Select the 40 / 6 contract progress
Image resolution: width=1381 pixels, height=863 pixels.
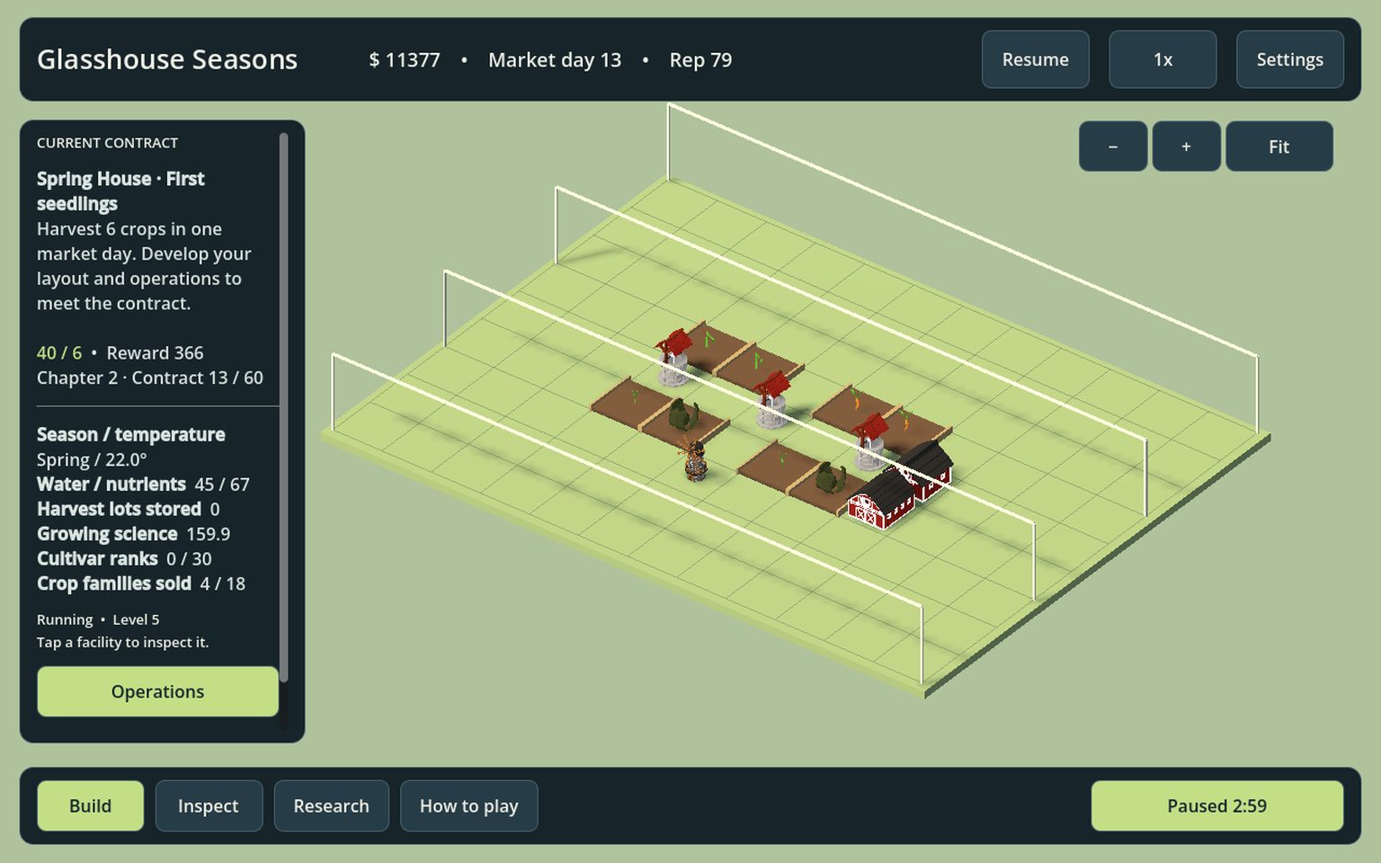coord(59,353)
